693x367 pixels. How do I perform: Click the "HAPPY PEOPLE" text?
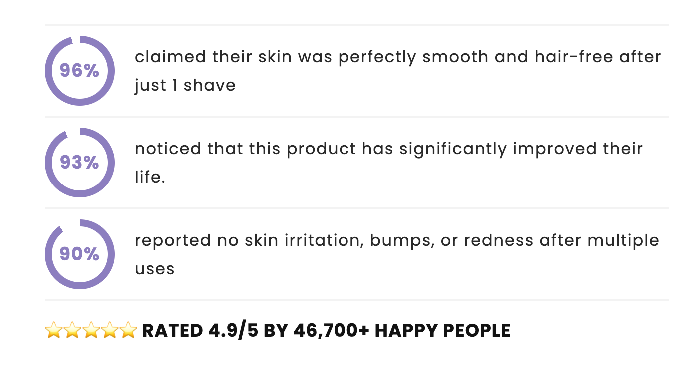click(x=442, y=330)
